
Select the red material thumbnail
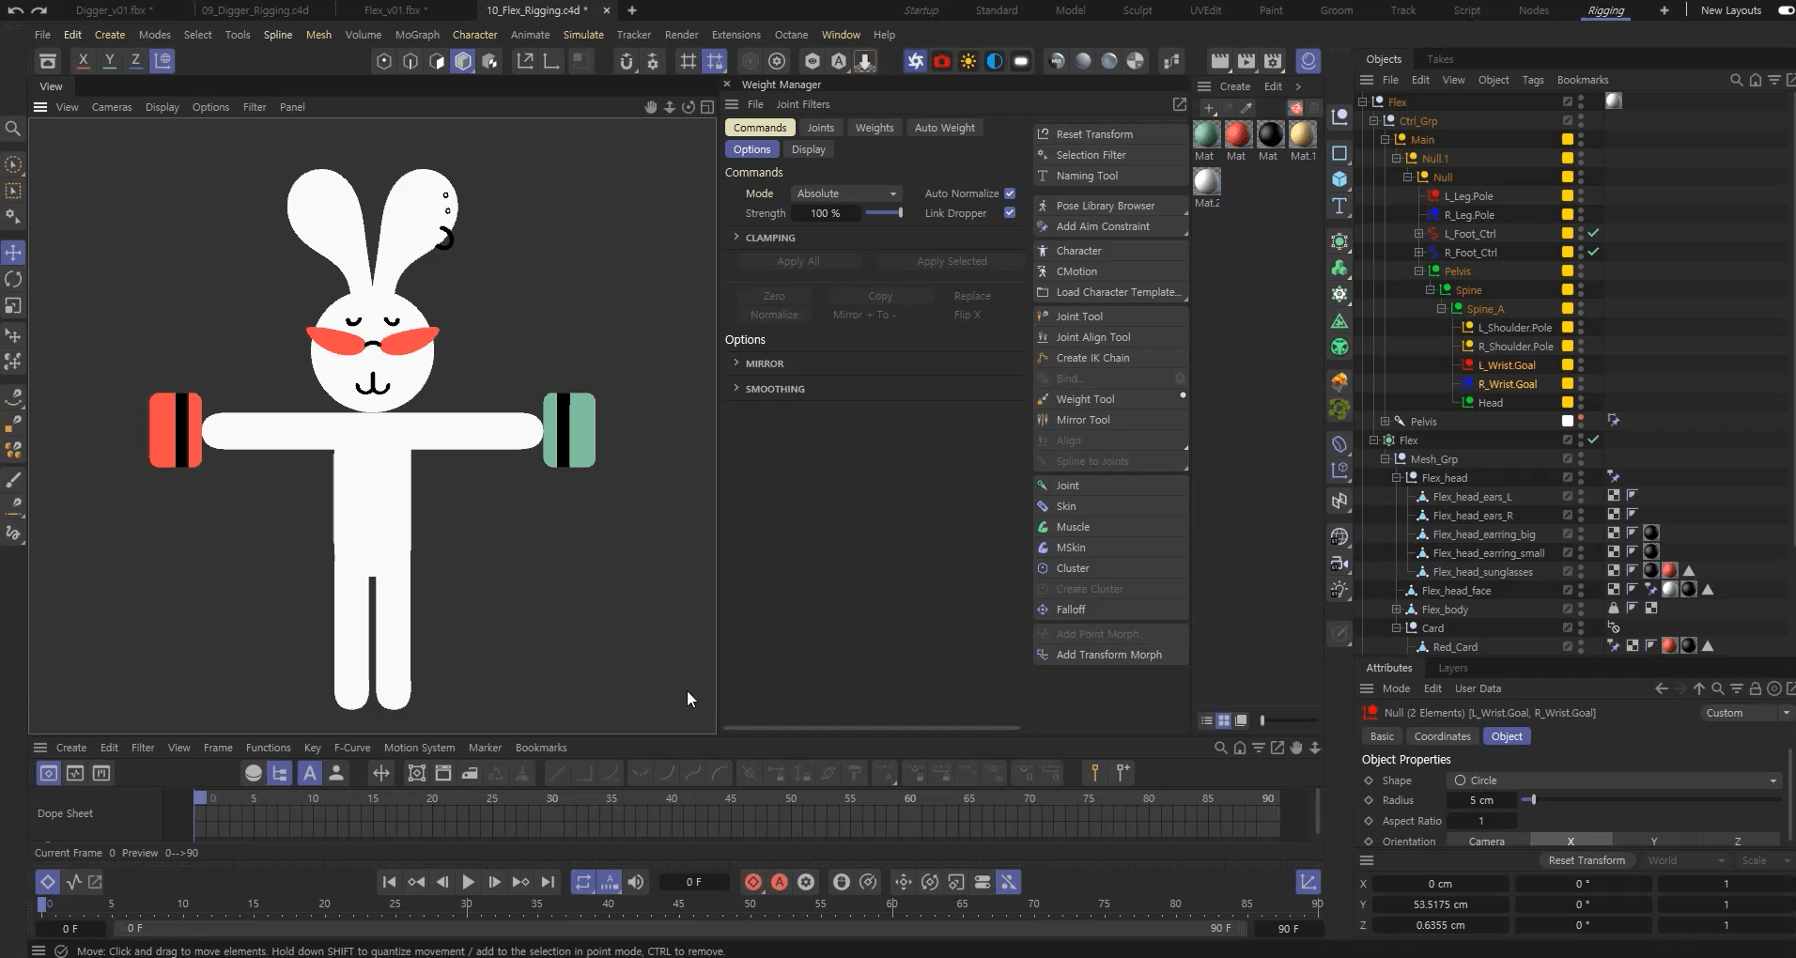click(x=1237, y=135)
